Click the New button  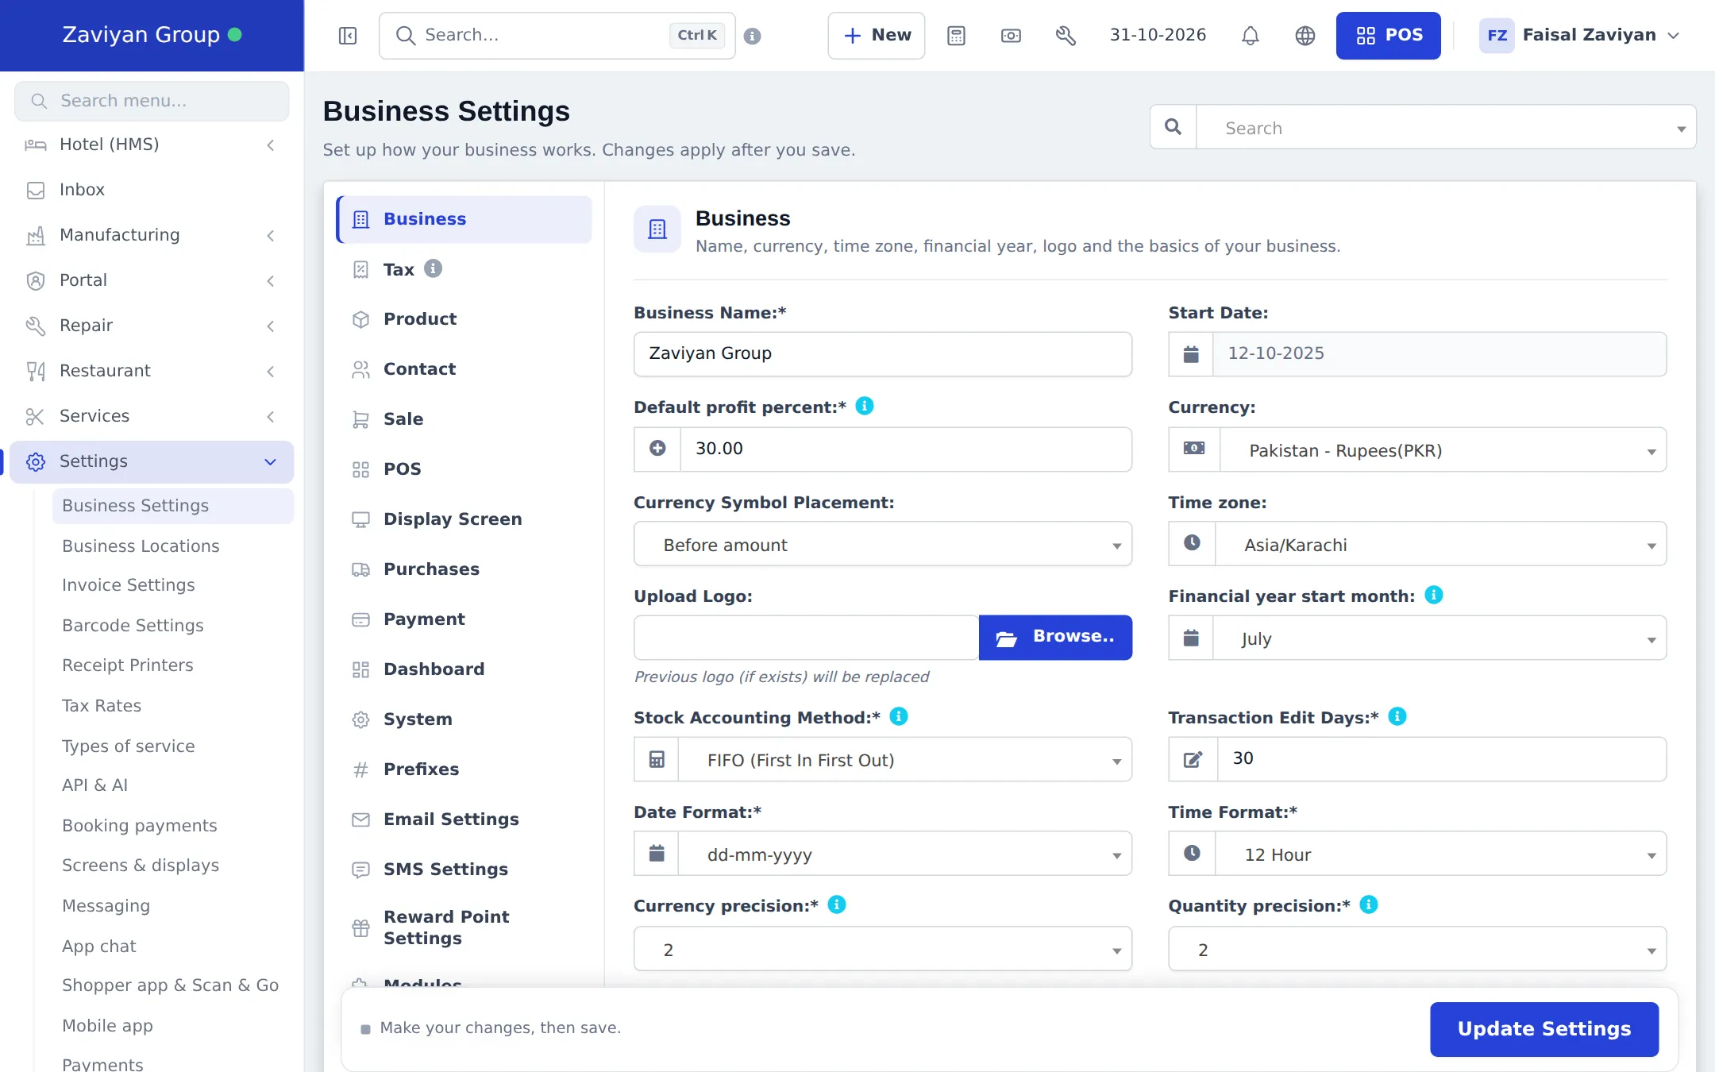(x=877, y=36)
